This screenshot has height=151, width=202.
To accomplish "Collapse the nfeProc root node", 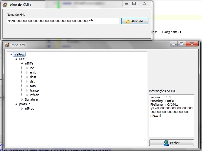I will pyautogui.click(x=11, y=54).
